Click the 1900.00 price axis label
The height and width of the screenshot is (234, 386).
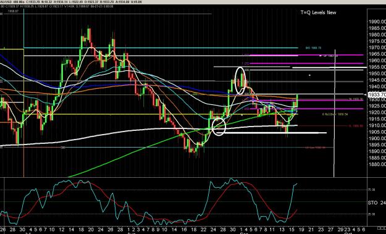click(377, 138)
